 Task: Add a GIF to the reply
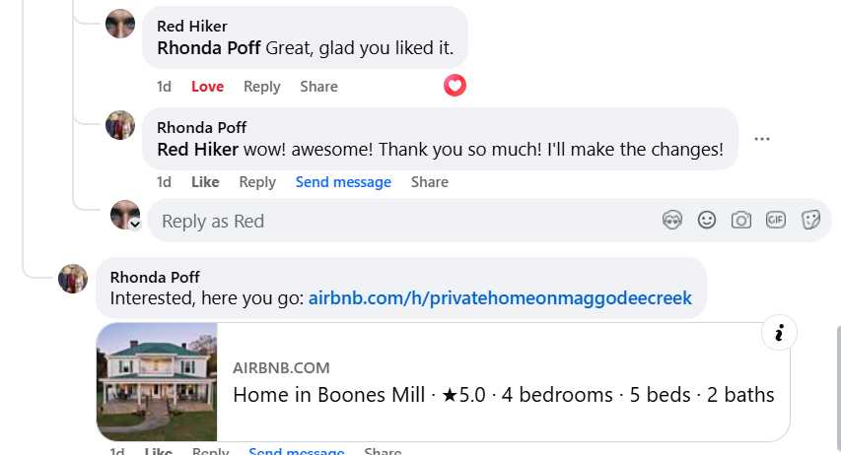tap(776, 220)
